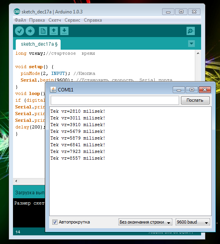Viewport: 220px width, 244px height.
Task: Open the 9600 baud rate dropdown
Action: click(x=193, y=222)
